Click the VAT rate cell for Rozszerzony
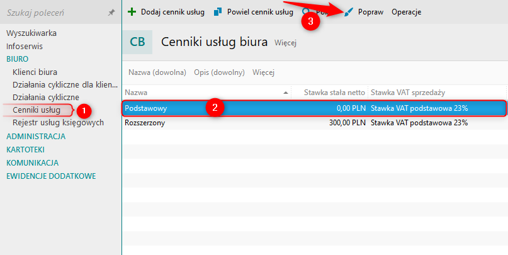Screen dimensions: 508x255 pos(419,123)
